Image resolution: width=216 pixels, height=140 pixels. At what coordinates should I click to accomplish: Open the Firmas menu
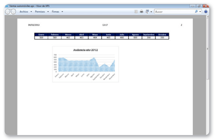pos(55,12)
